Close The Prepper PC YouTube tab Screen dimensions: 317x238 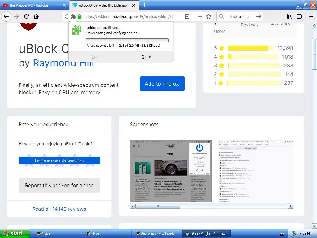[64, 5]
